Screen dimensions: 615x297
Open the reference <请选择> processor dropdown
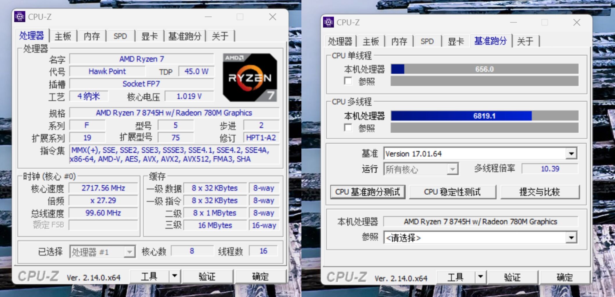point(571,238)
